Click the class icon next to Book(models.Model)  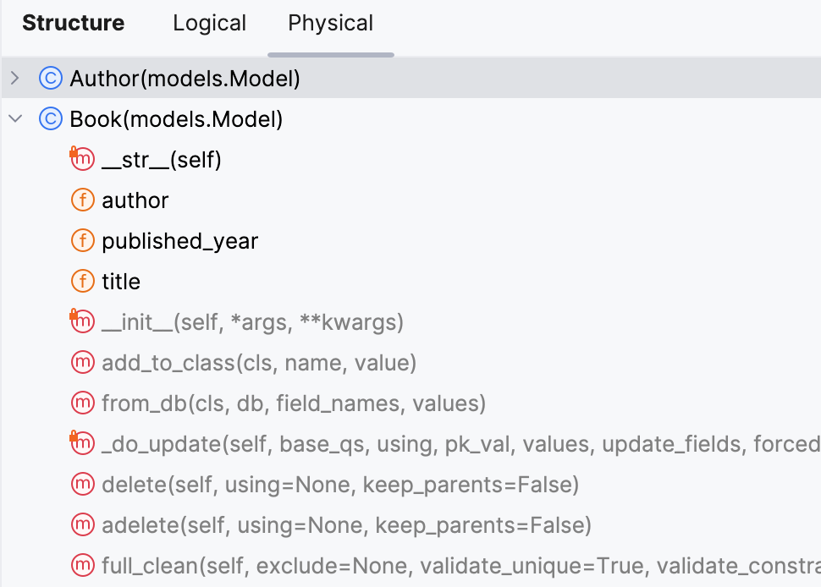50,119
